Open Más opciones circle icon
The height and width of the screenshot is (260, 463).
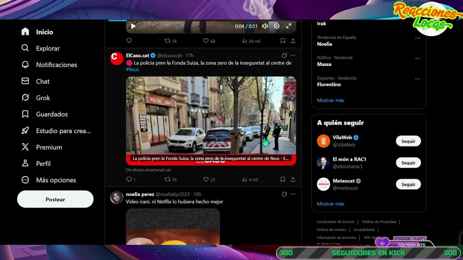(x=25, y=180)
